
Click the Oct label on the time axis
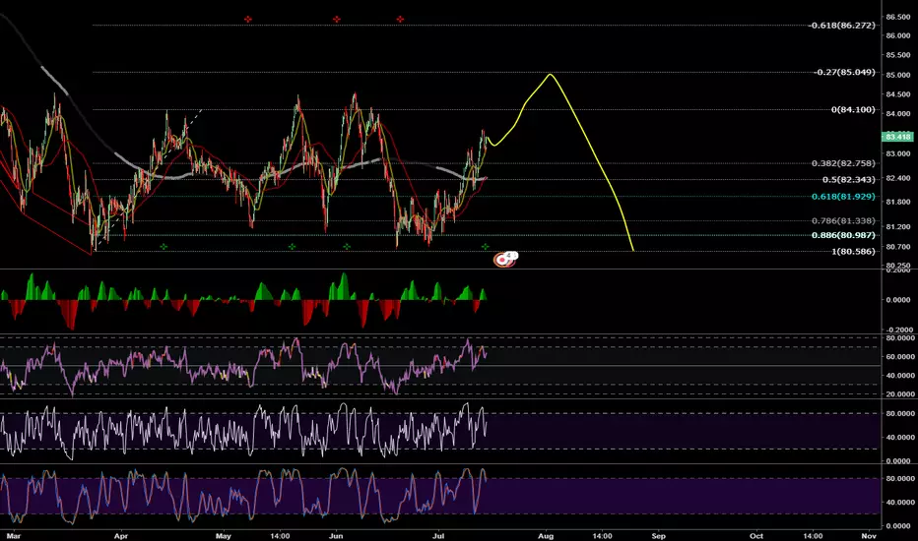[756, 536]
